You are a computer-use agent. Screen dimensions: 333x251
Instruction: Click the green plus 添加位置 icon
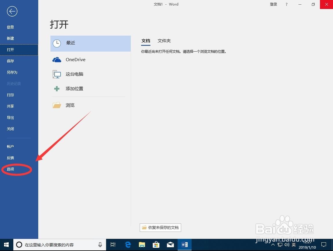pos(57,89)
